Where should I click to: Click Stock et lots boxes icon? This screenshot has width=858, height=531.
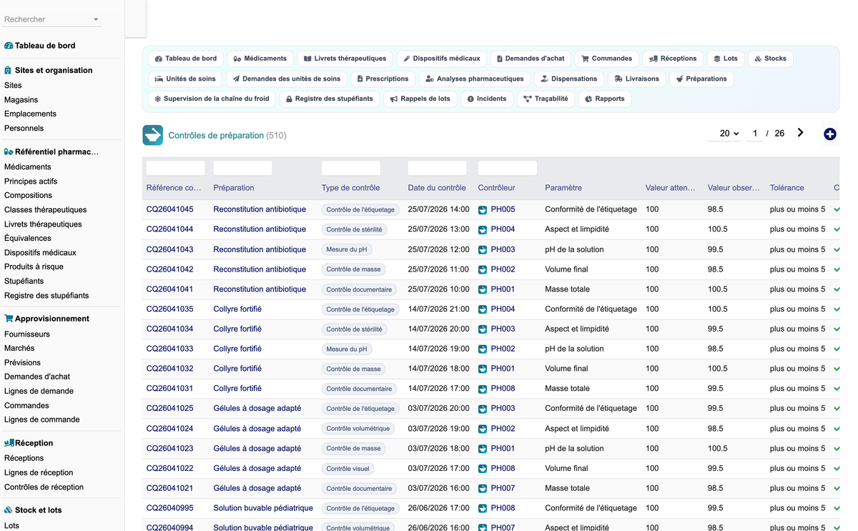coord(9,510)
